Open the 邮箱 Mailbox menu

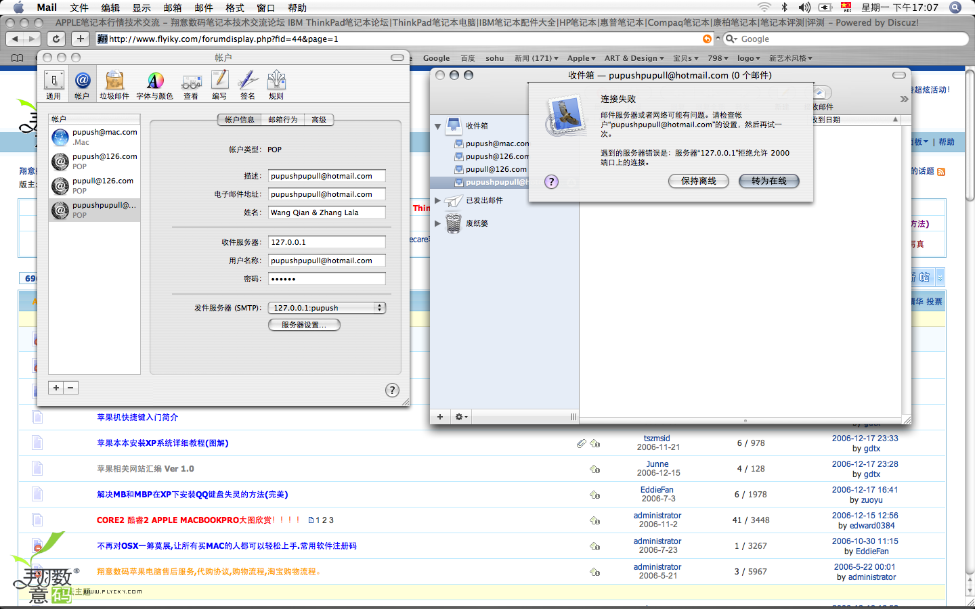click(173, 7)
